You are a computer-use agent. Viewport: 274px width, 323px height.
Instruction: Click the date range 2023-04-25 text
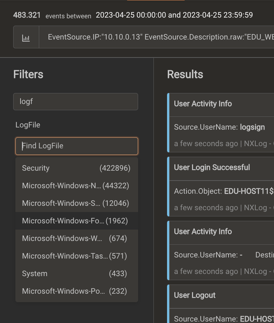174,15
